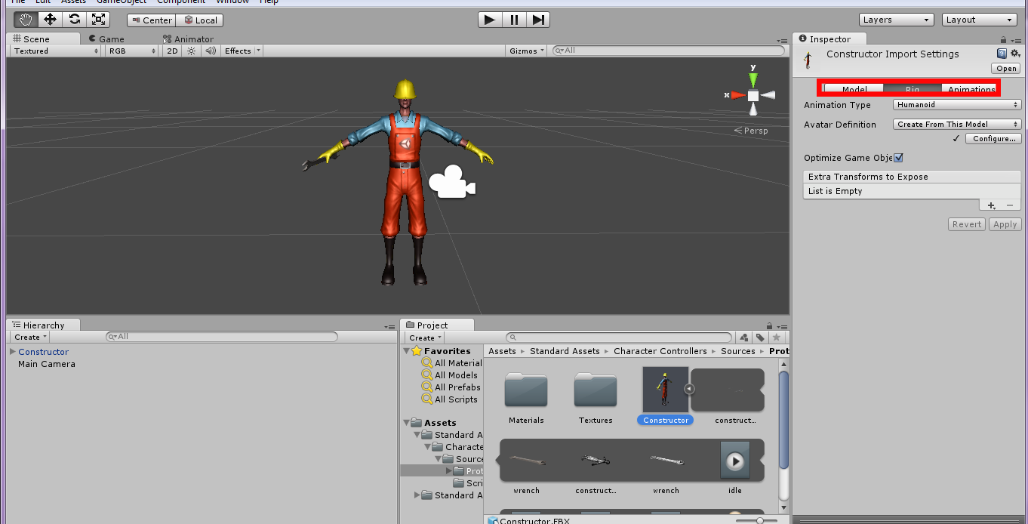Add item with plus icon under list
The image size is (1028, 524).
[x=991, y=205]
